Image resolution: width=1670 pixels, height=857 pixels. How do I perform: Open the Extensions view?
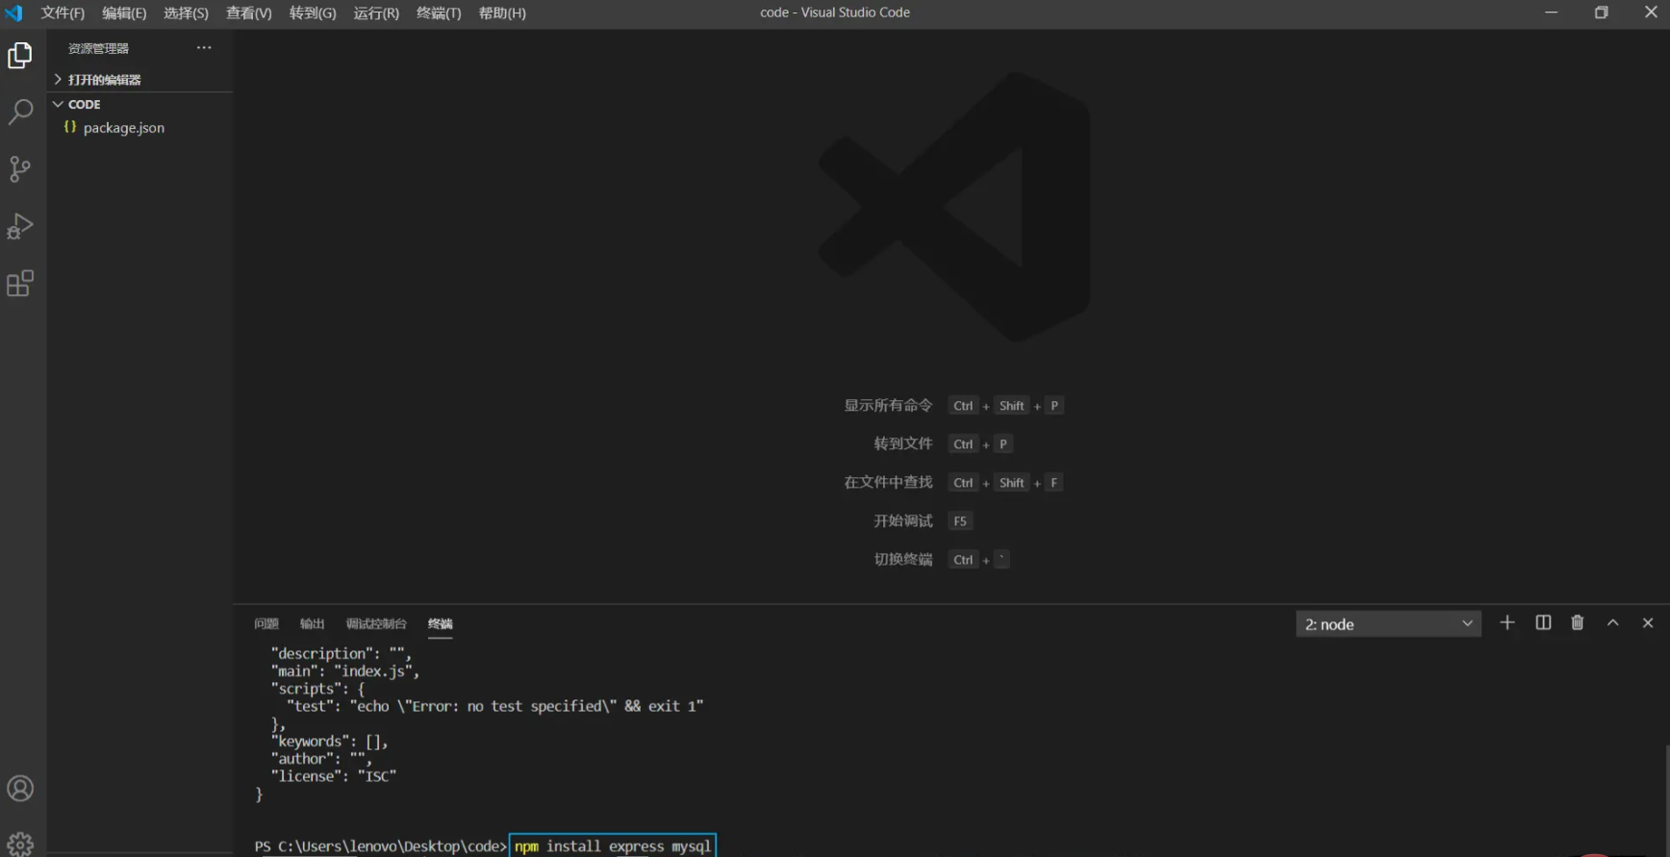pos(20,284)
